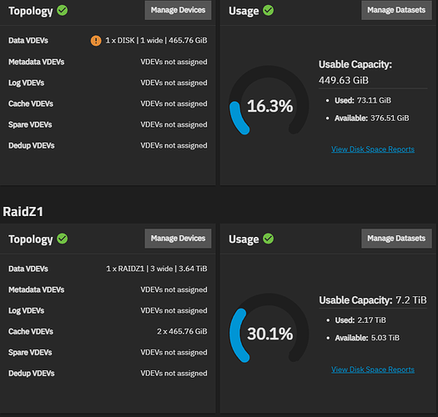
Task: Click the Usable Capacity 7.2 TiB label
Action: (x=373, y=300)
